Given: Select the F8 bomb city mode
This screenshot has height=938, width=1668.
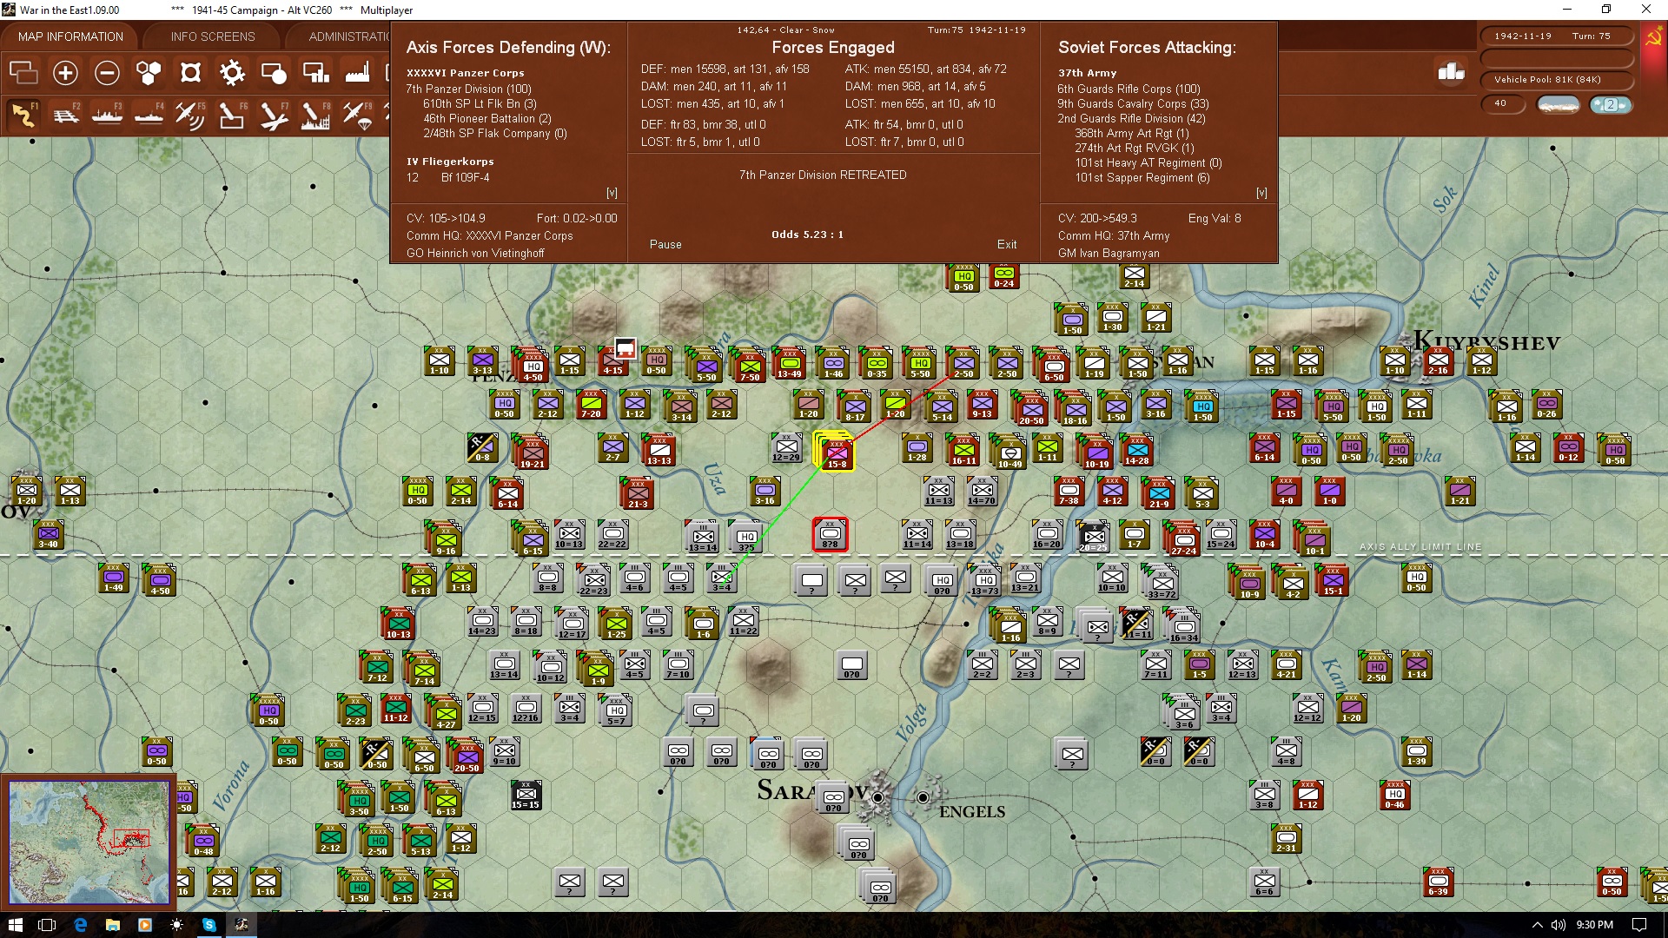Looking at the screenshot, I should (x=315, y=115).
